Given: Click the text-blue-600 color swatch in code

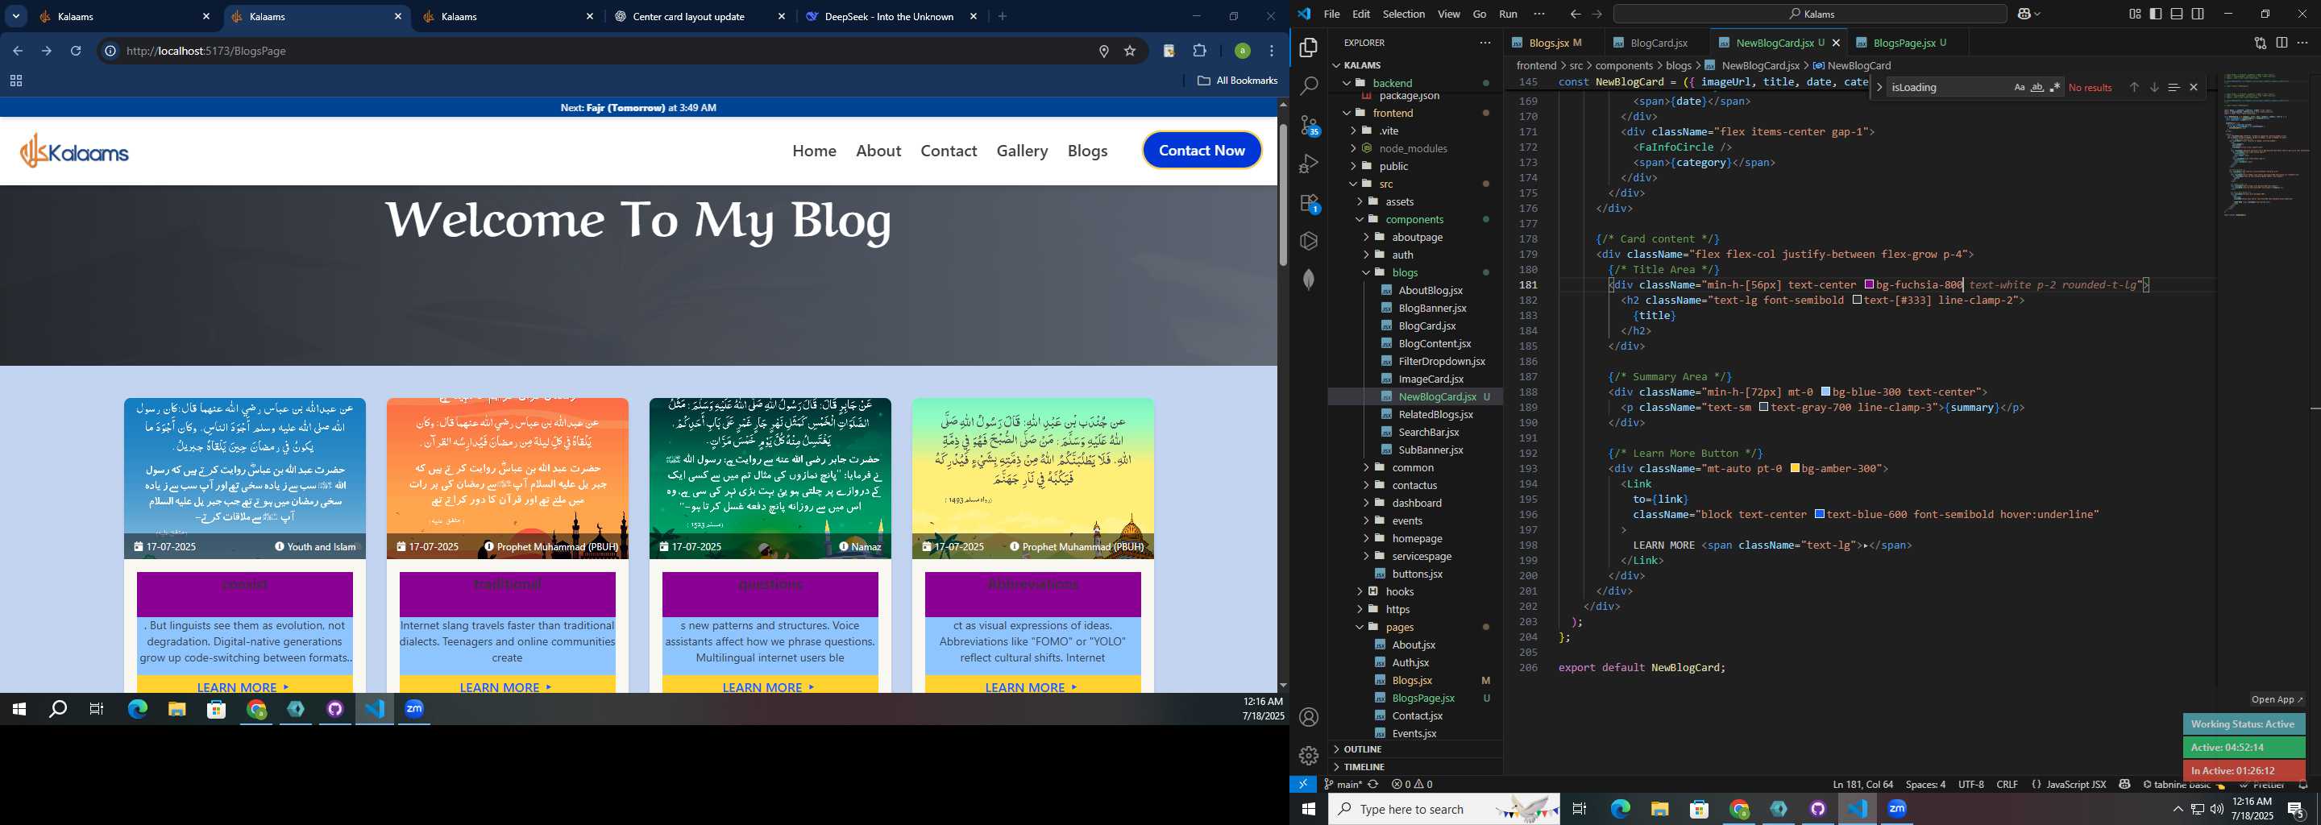Looking at the screenshot, I should tap(1819, 514).
